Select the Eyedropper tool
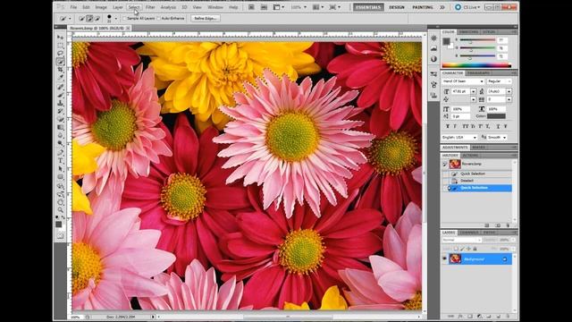Image resolution: width=572 pixels, height=322 pixels. coord(60,78)
